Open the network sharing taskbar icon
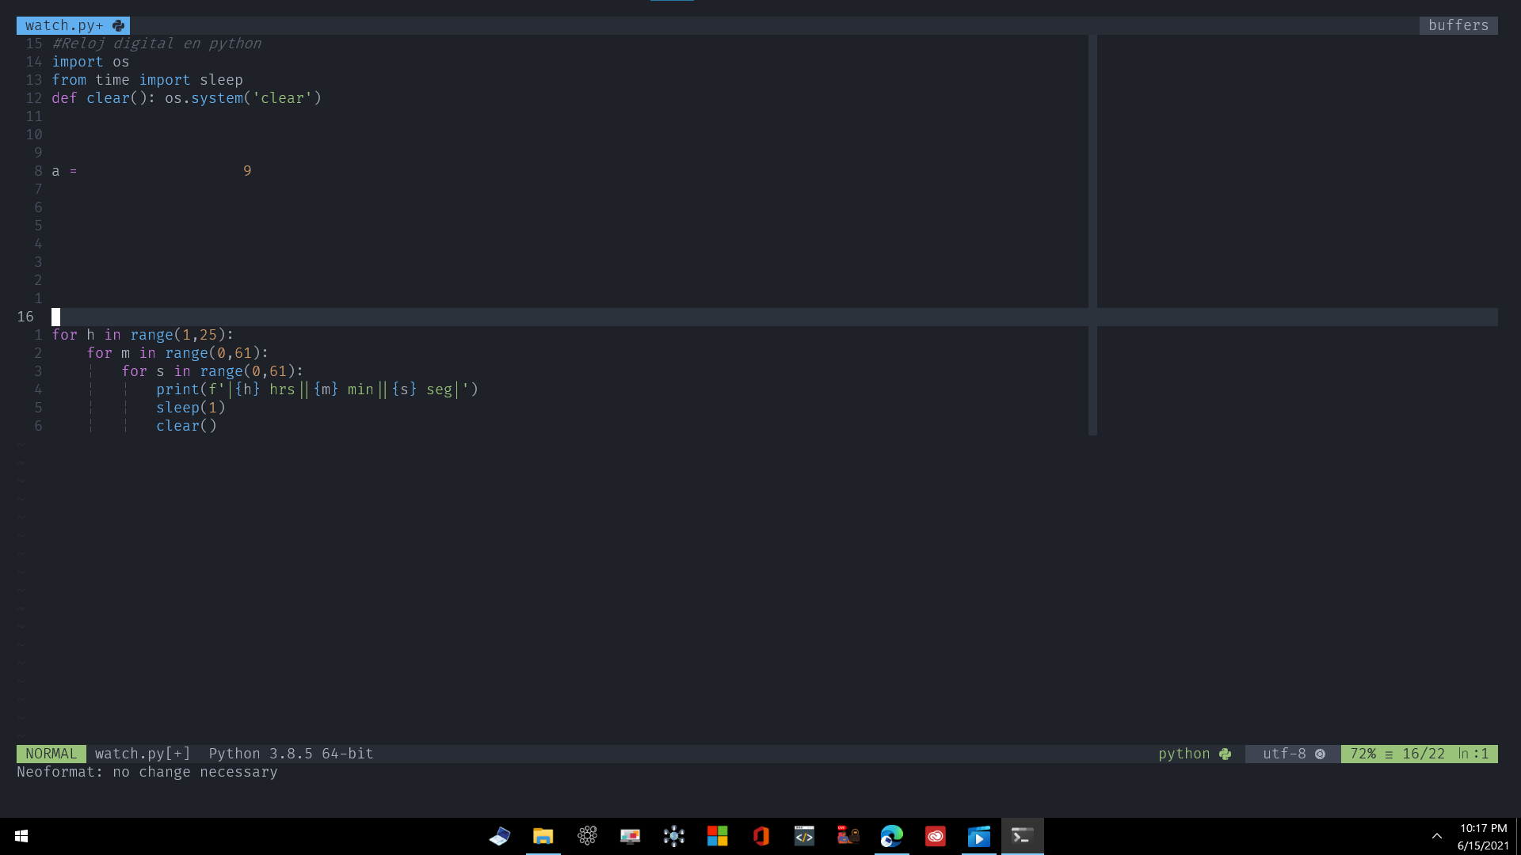1521x855 pixels. pos(674,836)
